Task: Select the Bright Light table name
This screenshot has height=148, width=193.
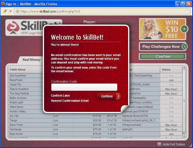Action: coord(16,102)
